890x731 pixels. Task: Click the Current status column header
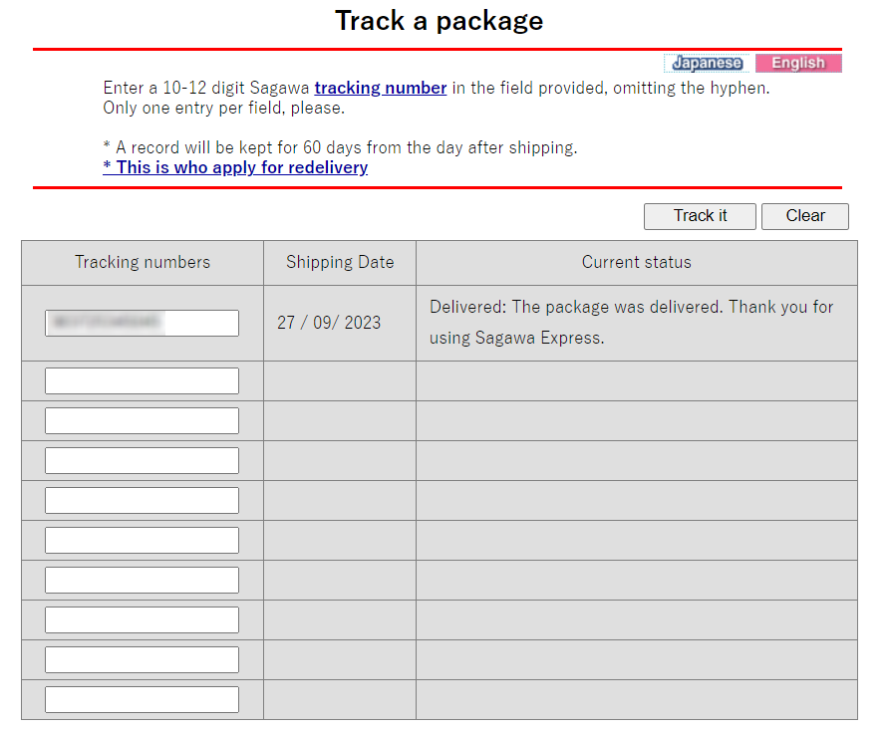(x=636, y=263)
